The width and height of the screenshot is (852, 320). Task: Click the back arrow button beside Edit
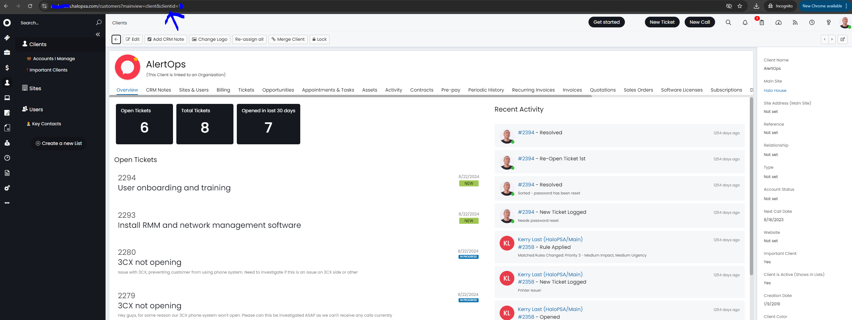(116, 39)
